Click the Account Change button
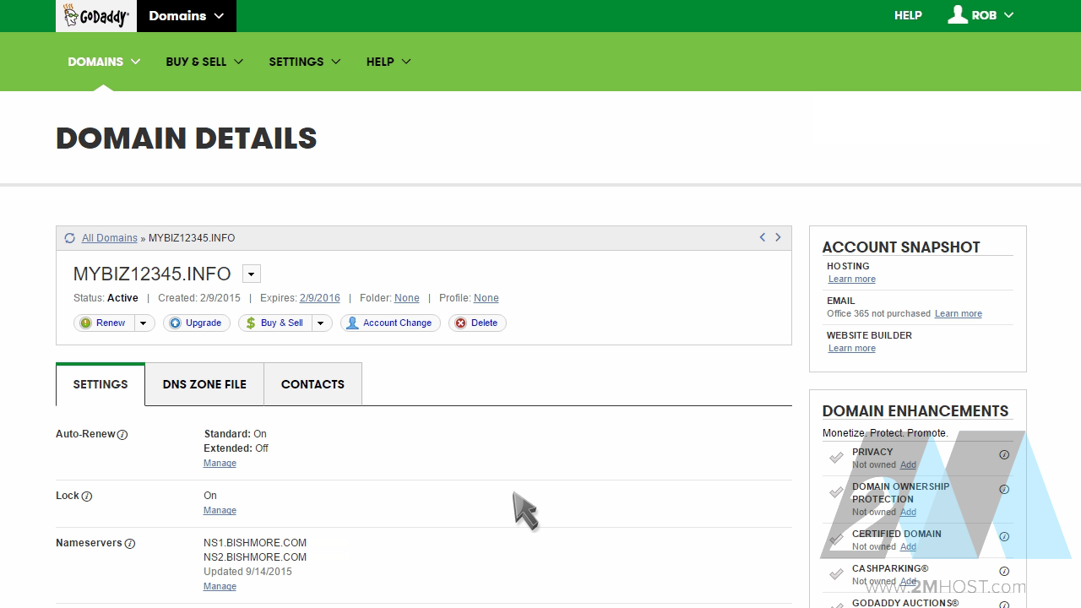Image resolution: width=1081 pixels, height=608 pixels. coord(390,323)
